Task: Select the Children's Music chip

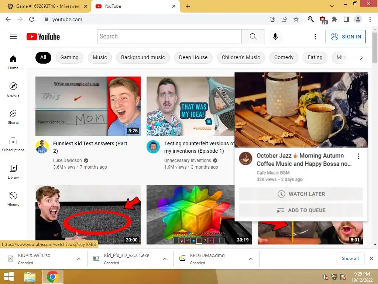Action: (x=241, y=57)
